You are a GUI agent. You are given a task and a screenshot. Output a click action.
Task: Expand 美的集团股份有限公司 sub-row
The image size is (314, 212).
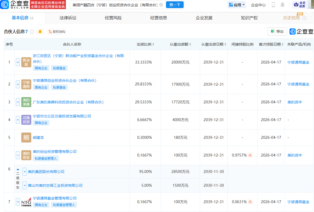coord(25,172)
